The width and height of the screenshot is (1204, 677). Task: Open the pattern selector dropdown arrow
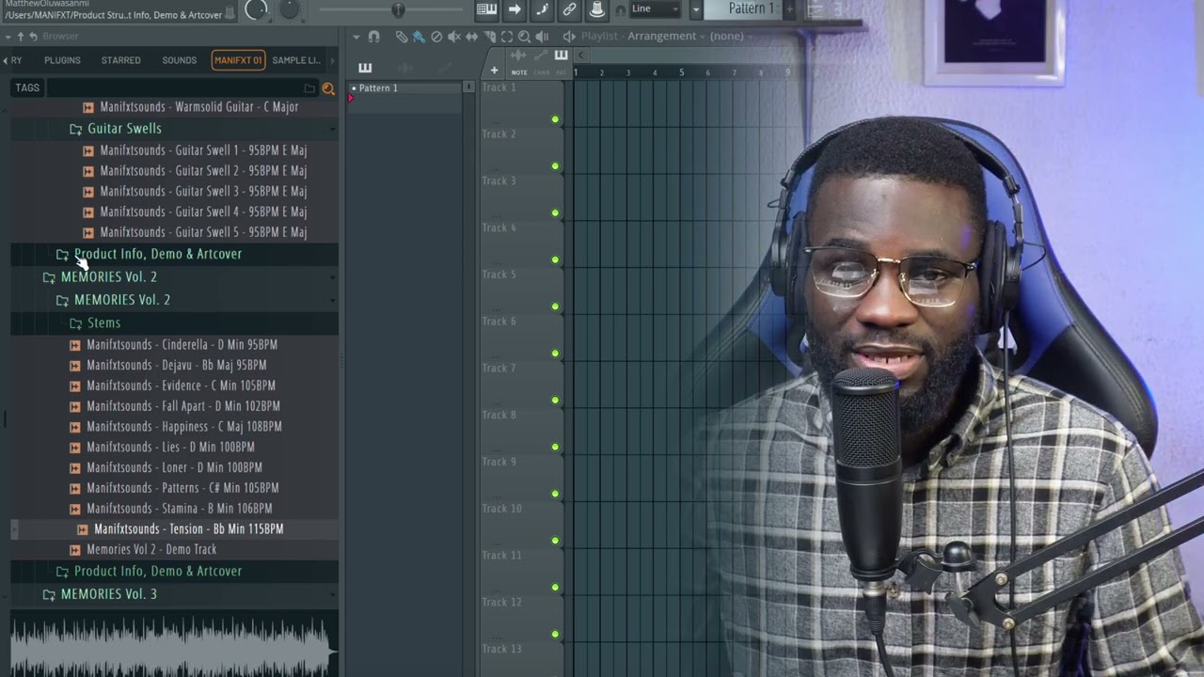tap(696, 9)
